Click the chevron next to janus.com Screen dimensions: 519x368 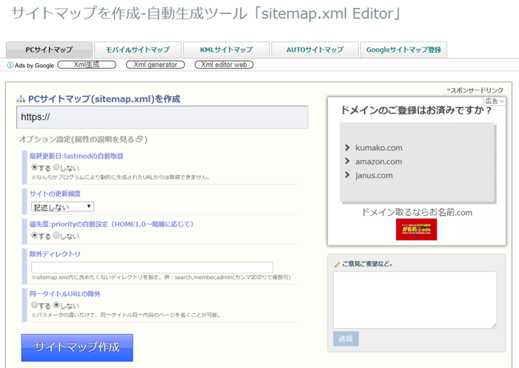click(x=347, y=175)
